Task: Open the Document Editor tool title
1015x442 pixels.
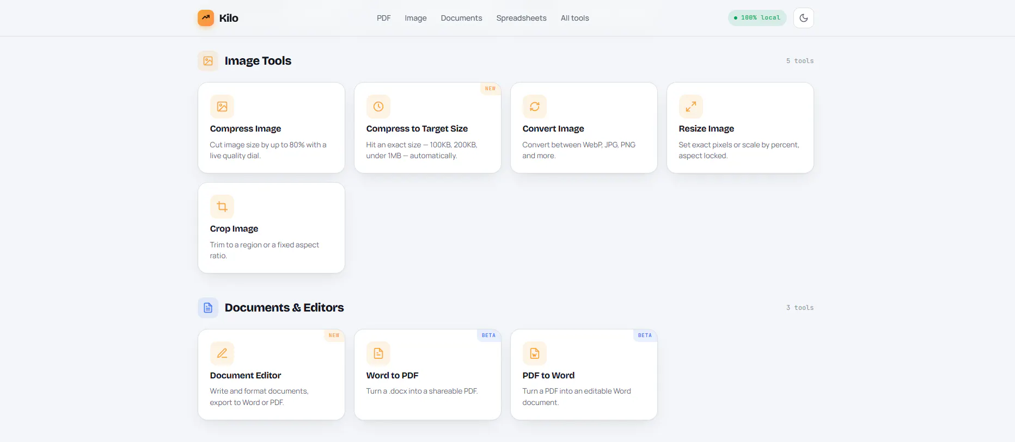Action: pyautogui.click(x=246, y=376)
